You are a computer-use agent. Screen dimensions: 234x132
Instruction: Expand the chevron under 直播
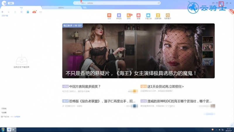(138, 22)
